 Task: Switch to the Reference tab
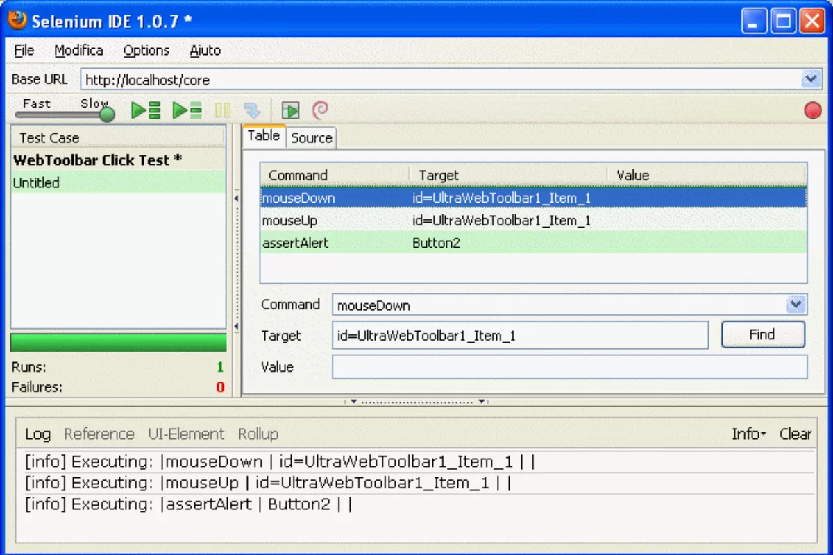click(99, 434)
